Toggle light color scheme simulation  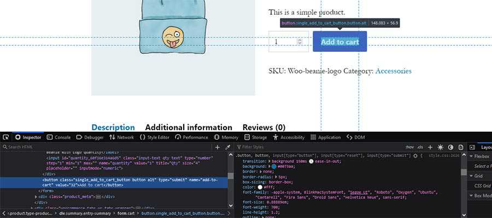441,147
